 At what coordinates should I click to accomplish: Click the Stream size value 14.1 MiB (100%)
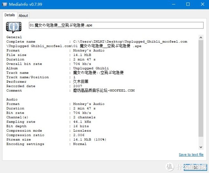90,140
